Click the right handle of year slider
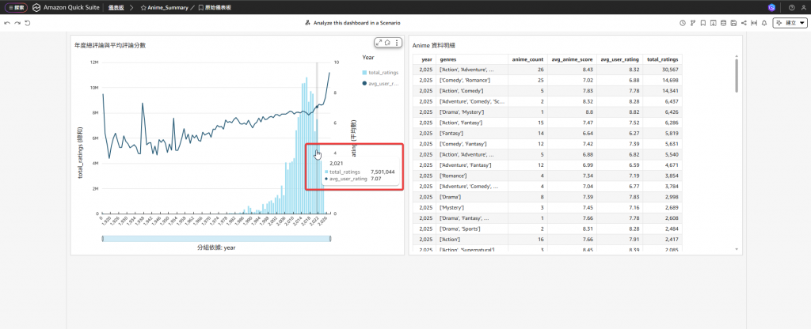Viewport: 811px width, 329px height. [x=330, y=238]
